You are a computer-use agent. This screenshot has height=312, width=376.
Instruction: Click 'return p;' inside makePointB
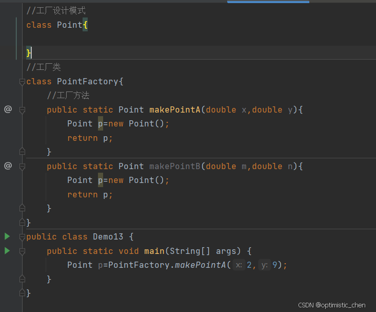tap(90, 195)
